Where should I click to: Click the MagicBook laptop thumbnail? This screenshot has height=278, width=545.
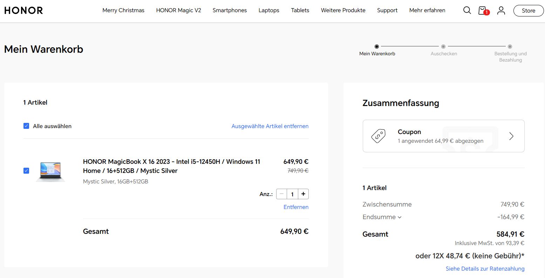point(50,171)
